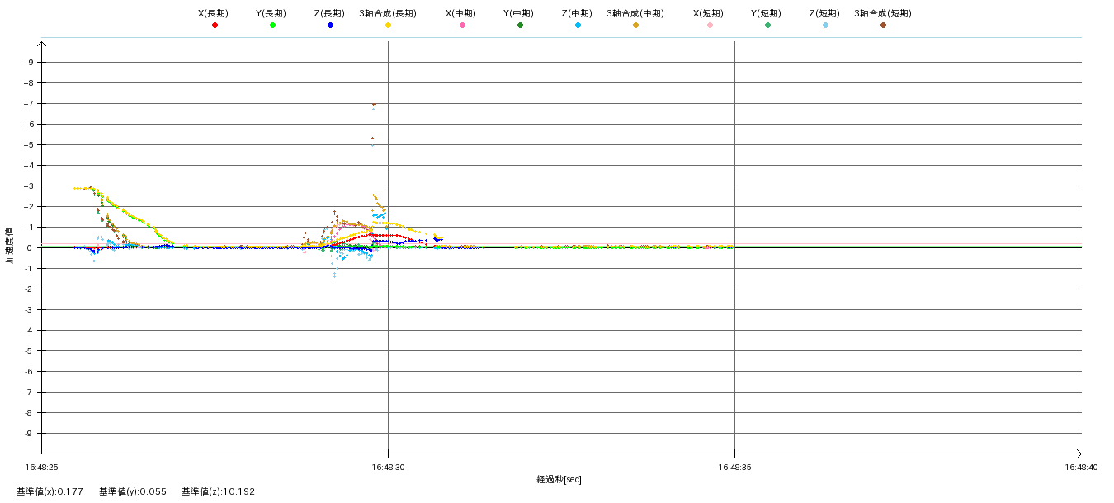Screen dimensions: 1114x503
Task: Click the yellow 3軸合成(長期) legend dot
Action: pos(388,26)
